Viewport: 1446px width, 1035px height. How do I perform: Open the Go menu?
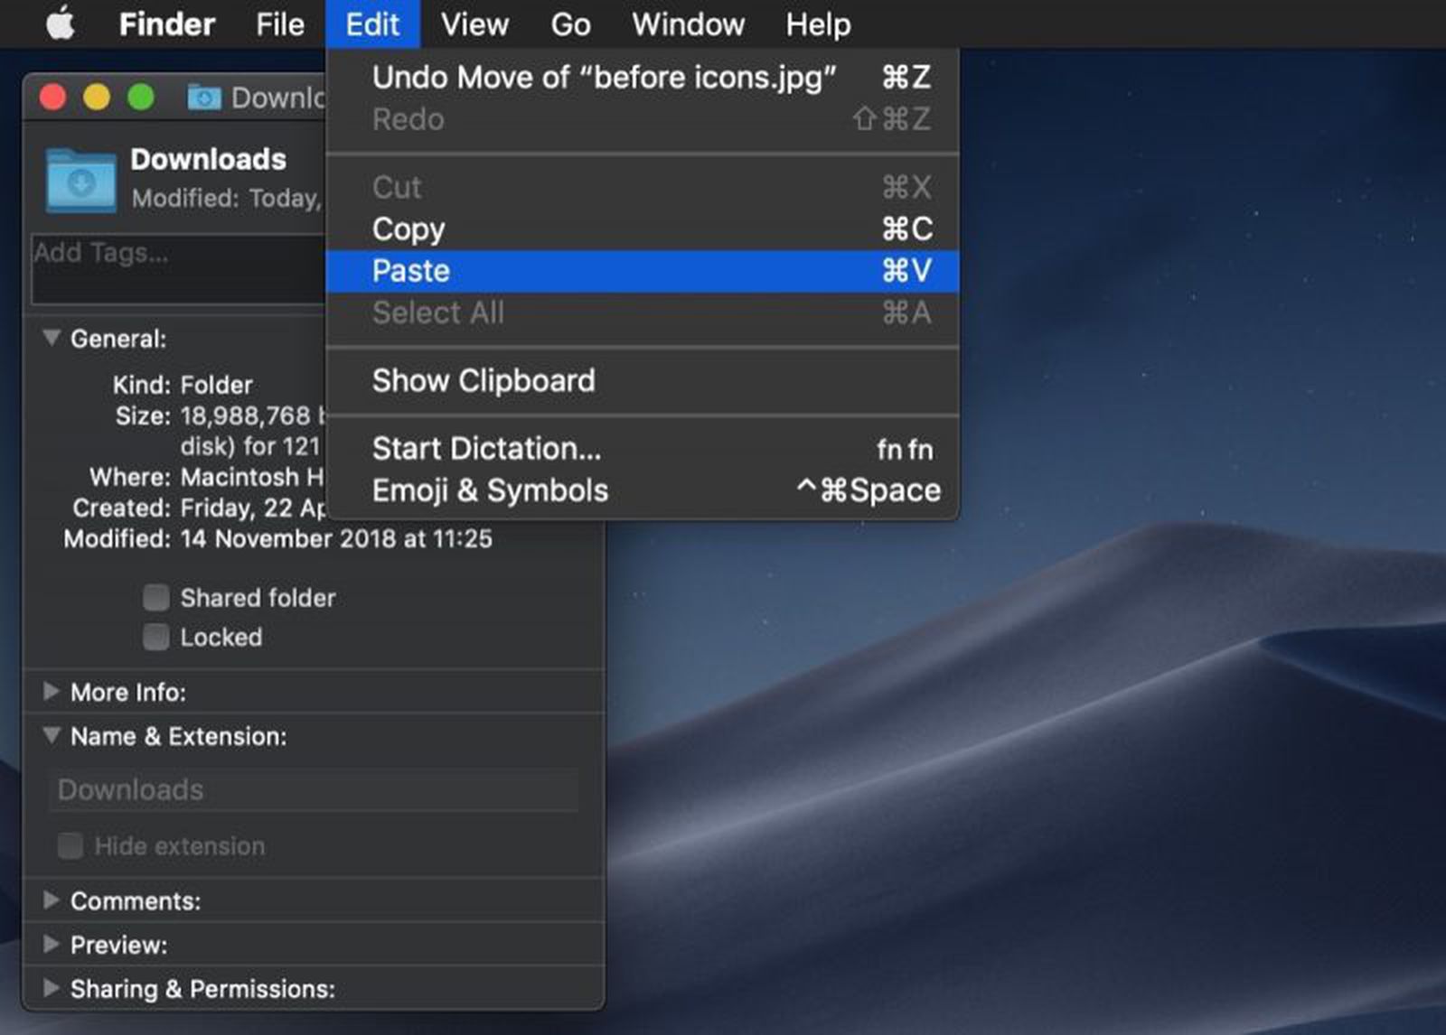569,24
